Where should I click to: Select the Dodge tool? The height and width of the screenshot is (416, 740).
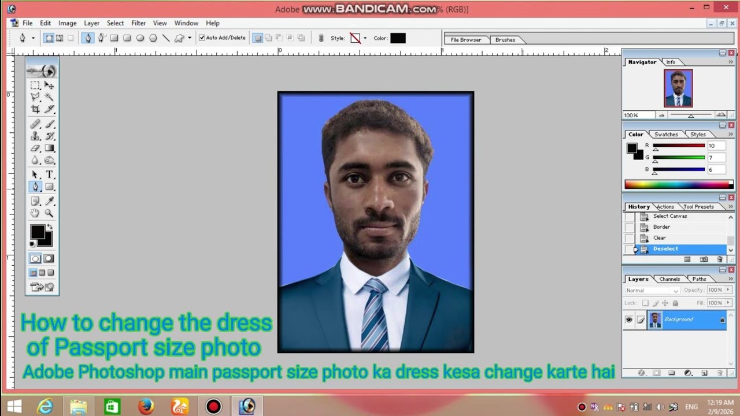(49, 160)
